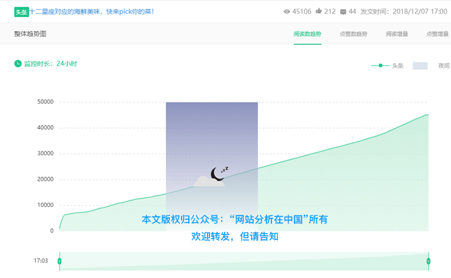Click the green 头条 badge before the title
The width and height of the screenshot is (451, 278).
(x=21, y=12)
